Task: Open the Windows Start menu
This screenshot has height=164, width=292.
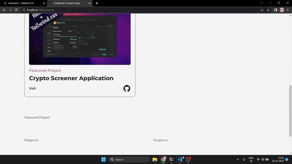Action: pyautogui.click(x=104, y=159)
